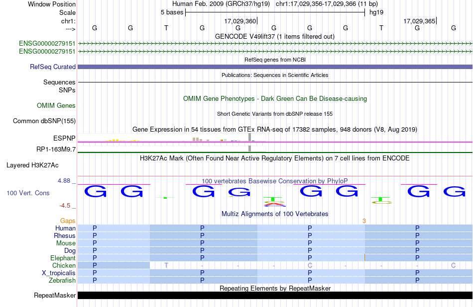Screen dimensions: 473x307
Task: Click the T base in the Chicken row
Action: pyautogui.click(x=166, y=265)
